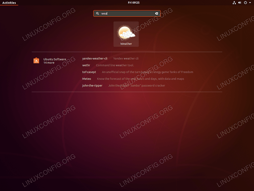The height and width of the screenshot is (191, 254).
Task: Click 'Yandex weather cli' description
Action: point(126,59)
